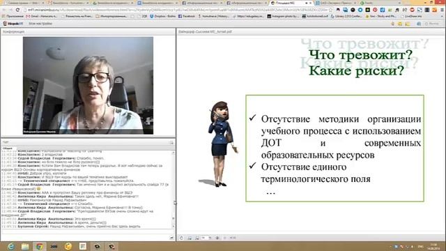Go back with the browser back arrow
The width and height of the screenshot is (446, 251).
pyautogui.click(x=4, y=10)
